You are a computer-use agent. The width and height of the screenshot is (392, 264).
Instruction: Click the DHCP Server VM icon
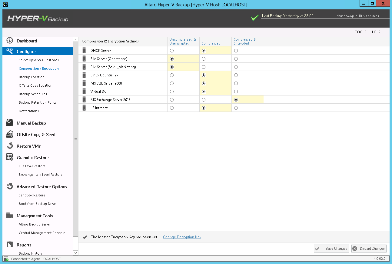[x=84, y=50]
